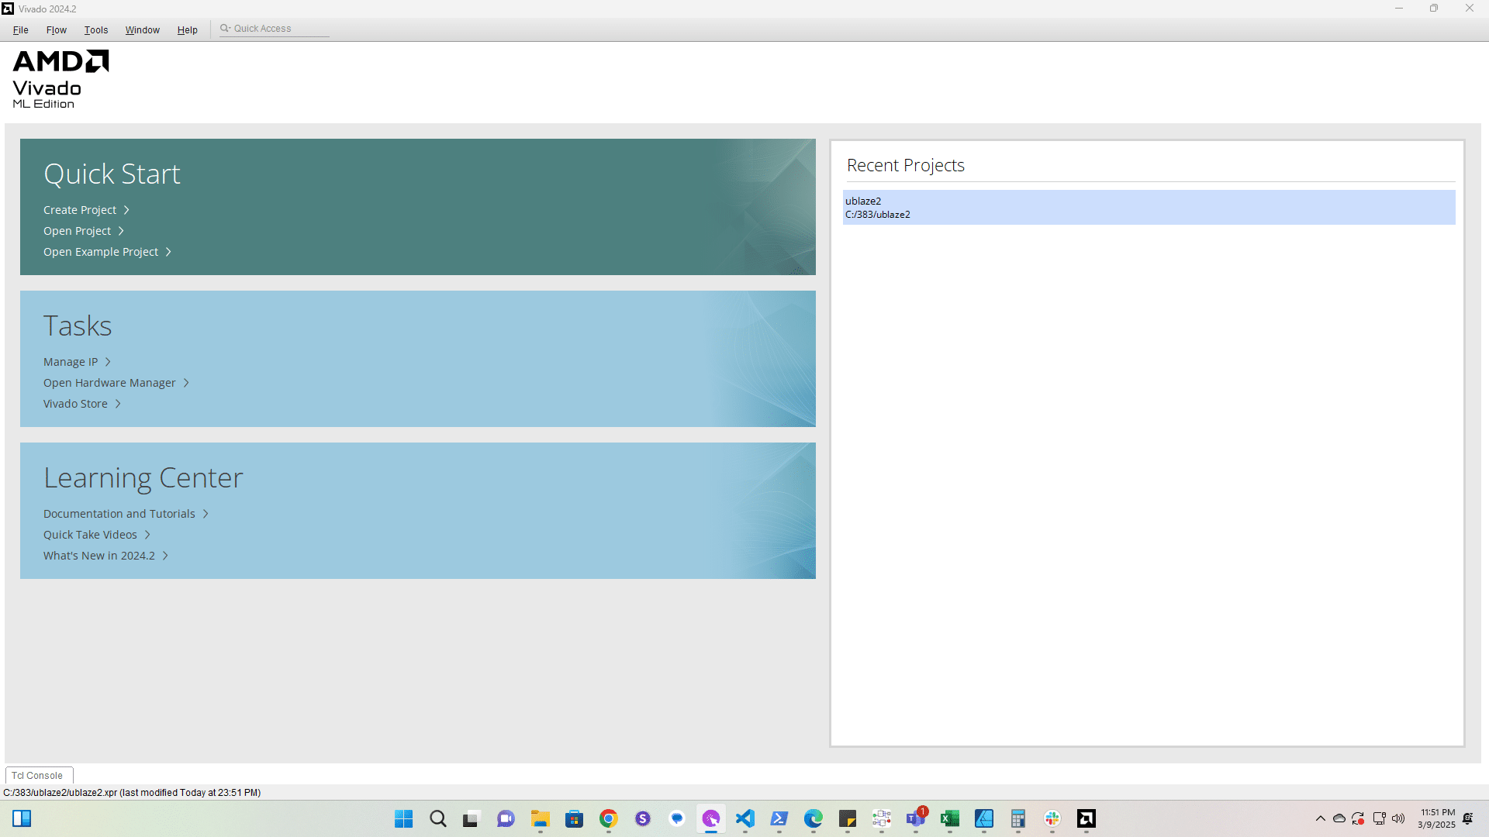
Task: Click the chevron beside Open Hardware Manager
Action: tap(186, 383)
